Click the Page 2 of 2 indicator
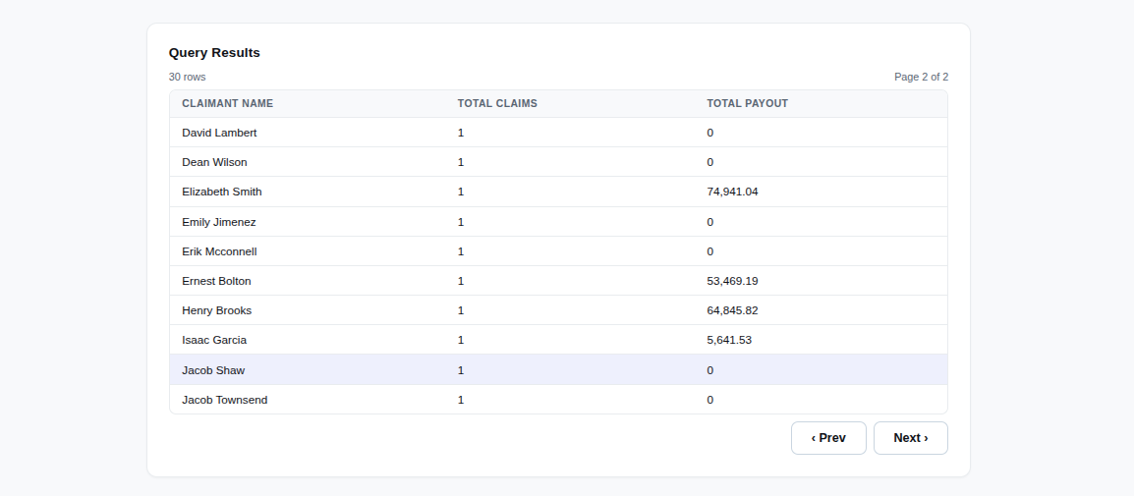Image resolution: width=1134 pixels, height=496 pixels. (x=922, y=77)
